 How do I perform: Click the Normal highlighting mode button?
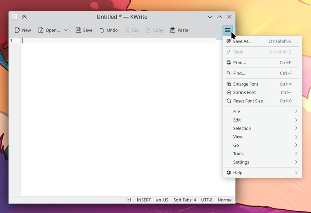(225, 200)
